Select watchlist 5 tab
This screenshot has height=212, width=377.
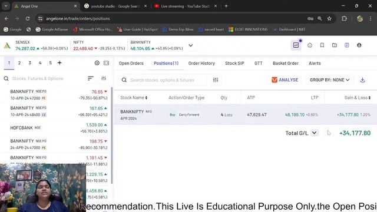coord(51,63)
